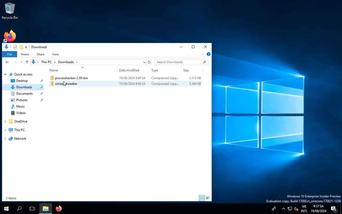Open Pictures in the navigation pane
Viewport: 342px width, 214px height.
coord(22,100)
